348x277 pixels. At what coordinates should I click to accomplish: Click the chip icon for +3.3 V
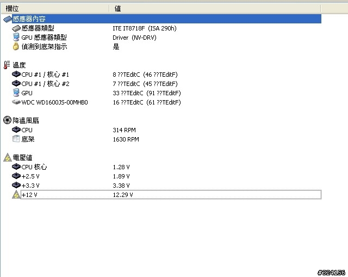coord(16,185)
